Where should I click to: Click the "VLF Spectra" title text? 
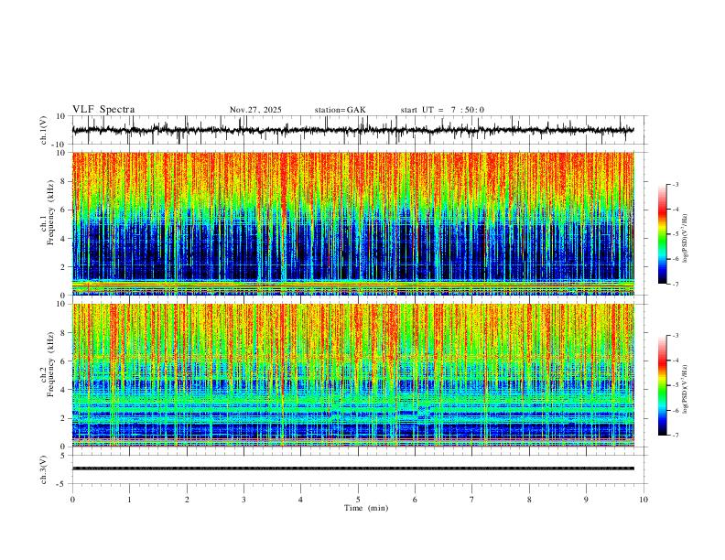click(103, 110)
